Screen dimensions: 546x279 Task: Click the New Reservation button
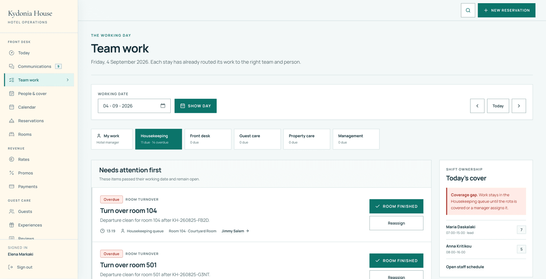pyautogui.click(x=506, y=10)
